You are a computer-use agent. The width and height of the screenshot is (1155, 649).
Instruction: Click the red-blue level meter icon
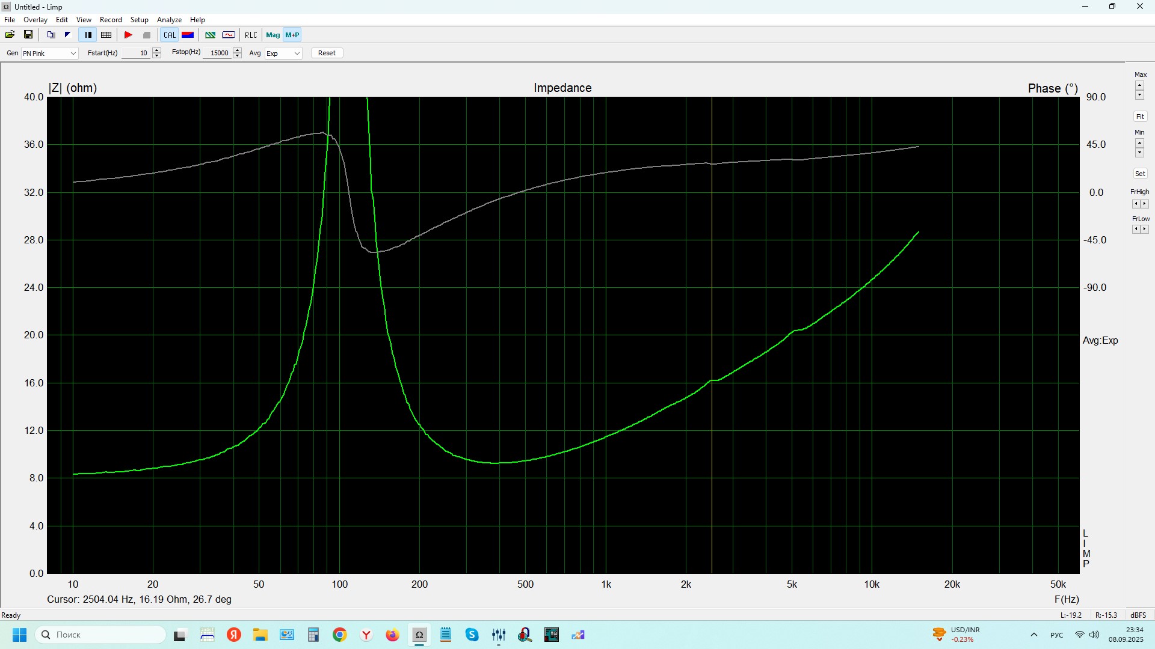click(x=188, y=35)
